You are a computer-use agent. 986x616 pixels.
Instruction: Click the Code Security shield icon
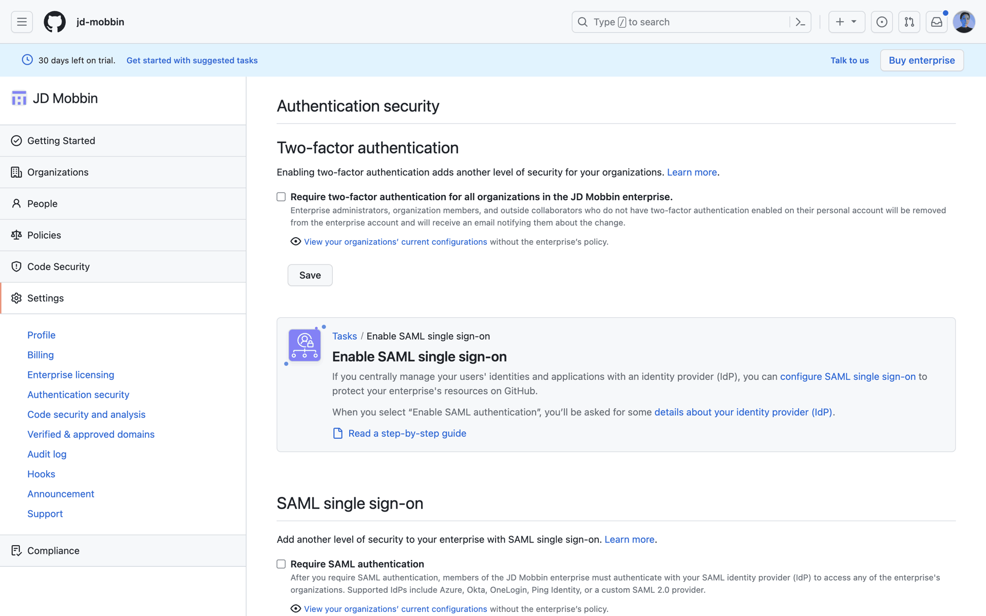[x=16, y=266]
